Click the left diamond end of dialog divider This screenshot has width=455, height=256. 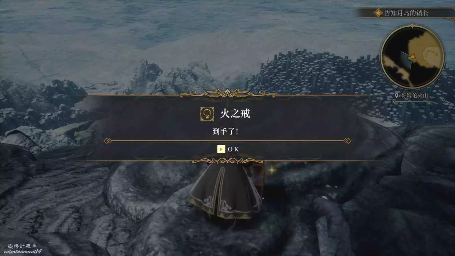point(108,141)
